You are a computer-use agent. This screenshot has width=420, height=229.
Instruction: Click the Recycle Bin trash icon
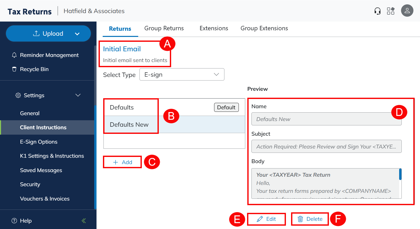click(x=14, y=69)
